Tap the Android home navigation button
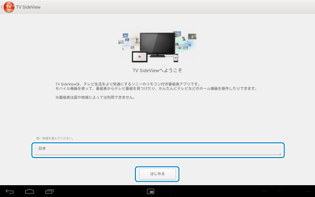Viewport: 315px width, 197px height. (30, 191)
